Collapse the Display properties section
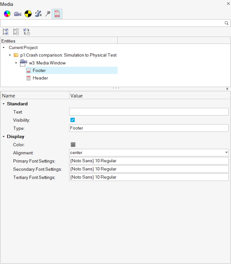This screenshot has width=231, height=264. [x=4, y=136]
